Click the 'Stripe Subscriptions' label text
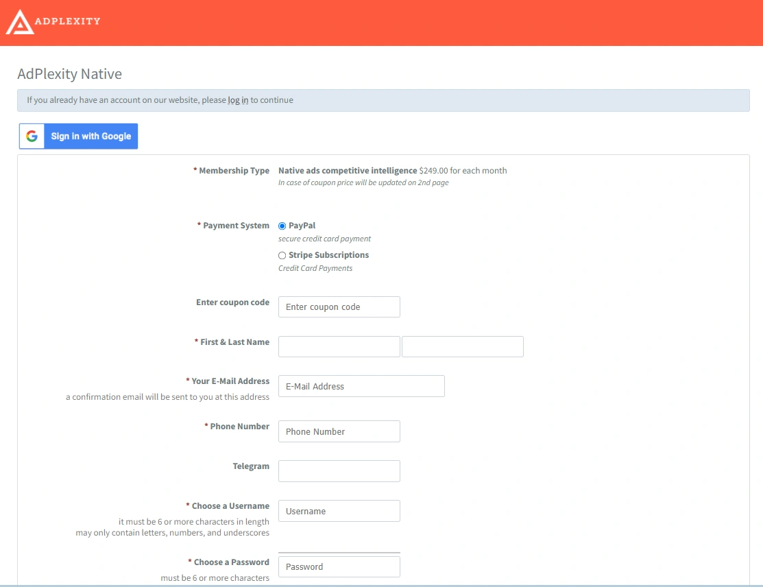The height and width of the screenshot is (587, 763). pyautogui.click(x=329, y=255)
